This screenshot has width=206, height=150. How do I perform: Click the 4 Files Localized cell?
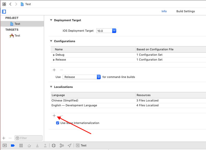(147, 105)
